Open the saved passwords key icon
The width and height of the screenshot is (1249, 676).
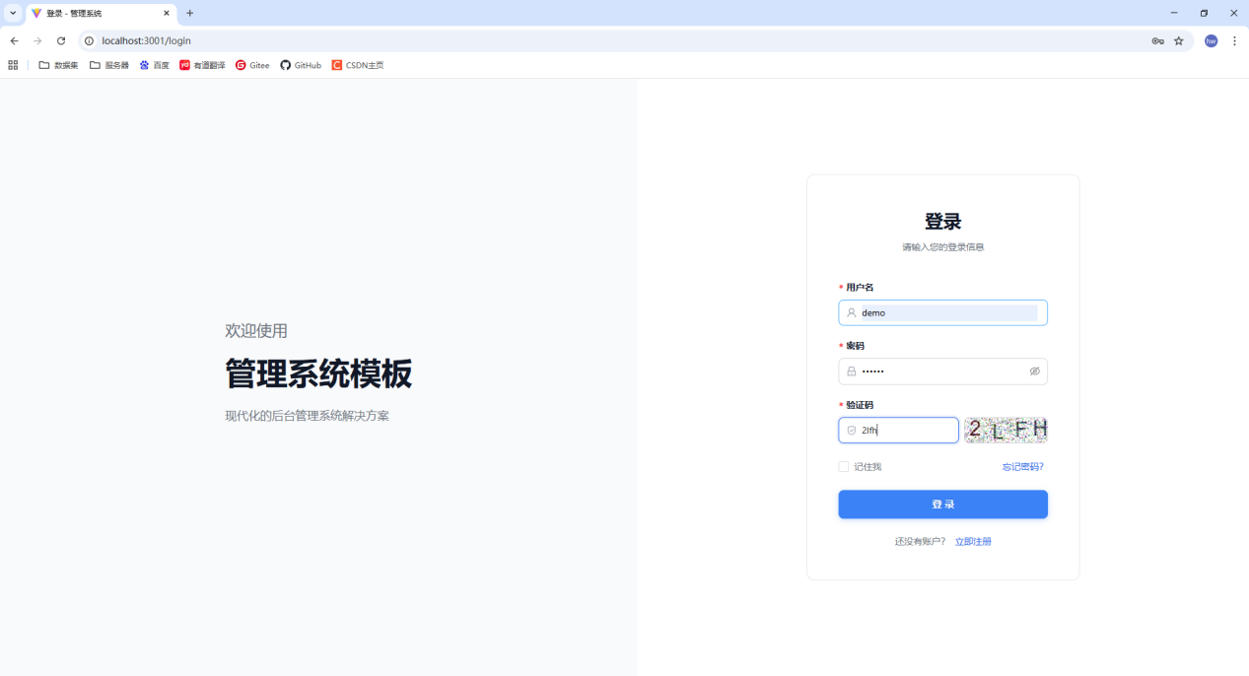pos(1157,40)
